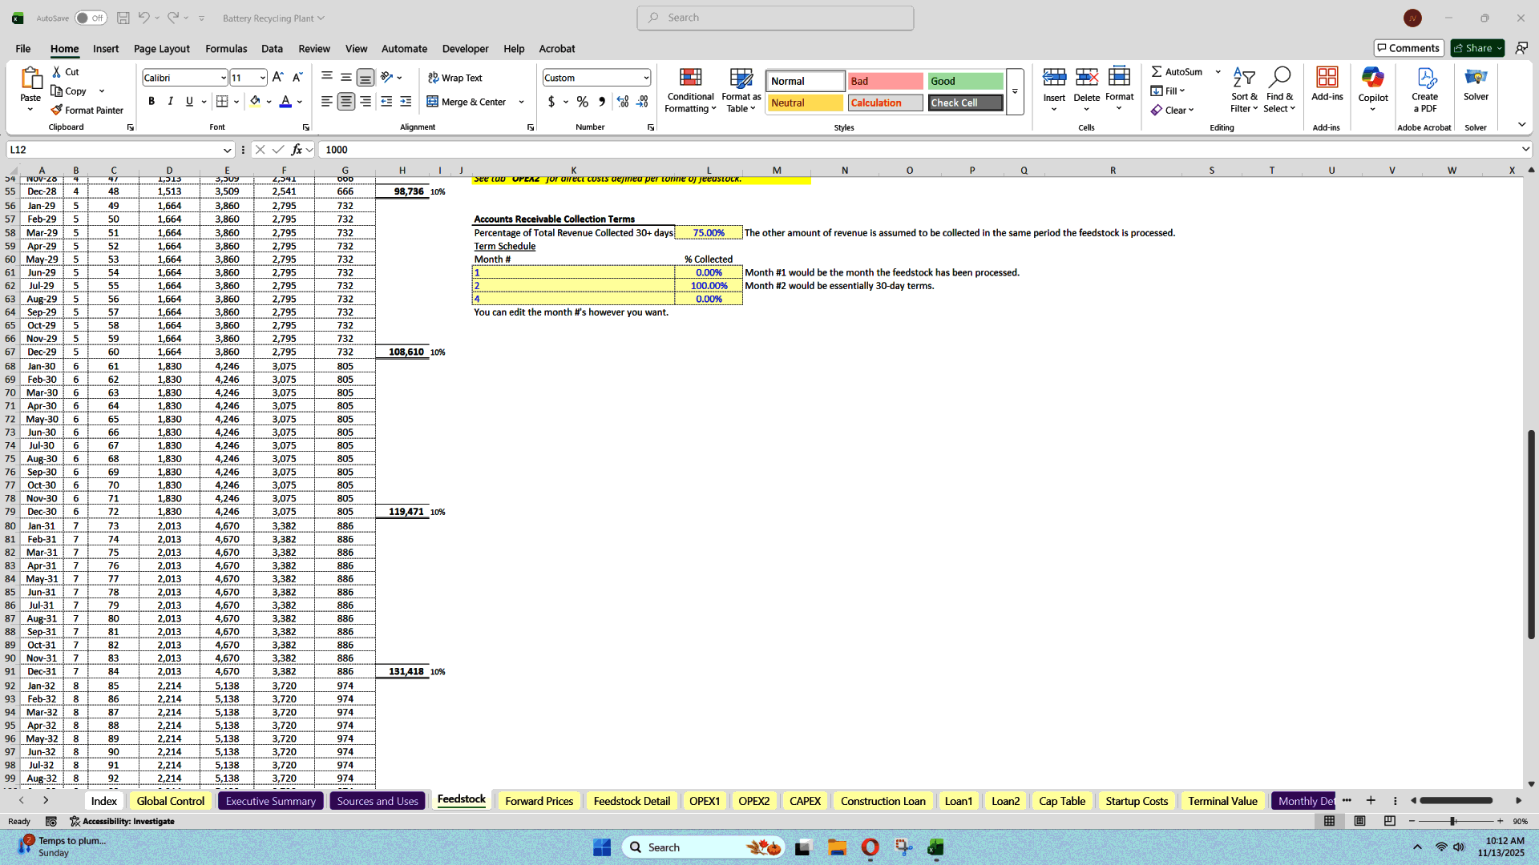Toggle the AutoSave switch
Viewport: 1539px width, 865px height.
[x=91, y=17]
